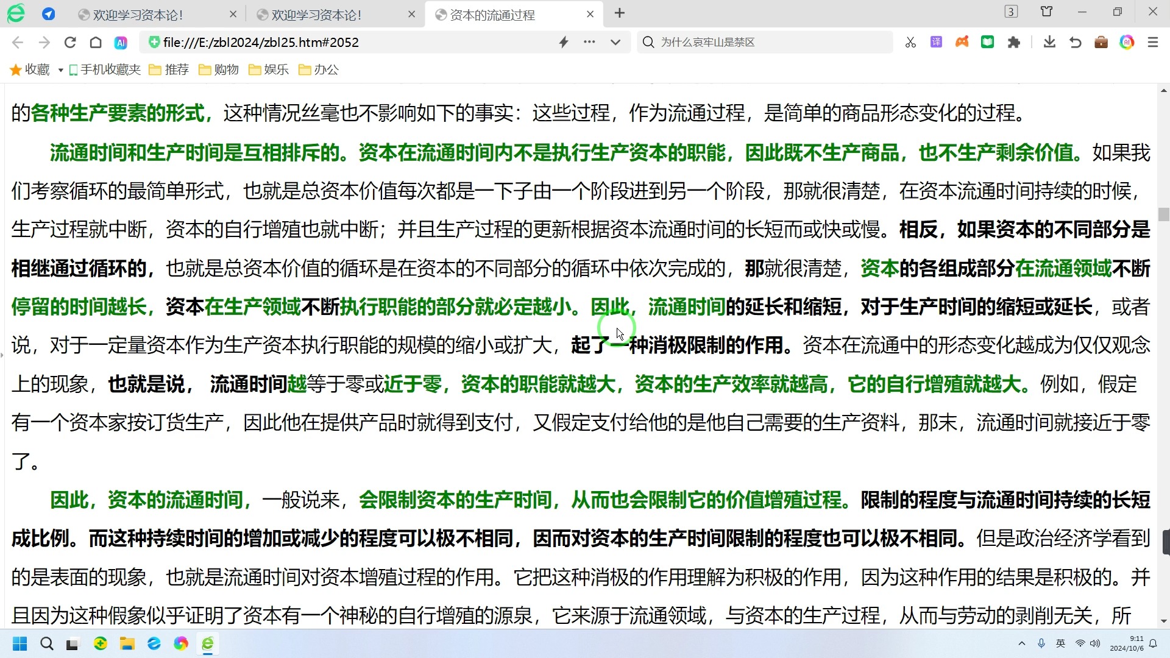
Task: Click the blue paper-plane icon in tab bar
Action: 49,14
